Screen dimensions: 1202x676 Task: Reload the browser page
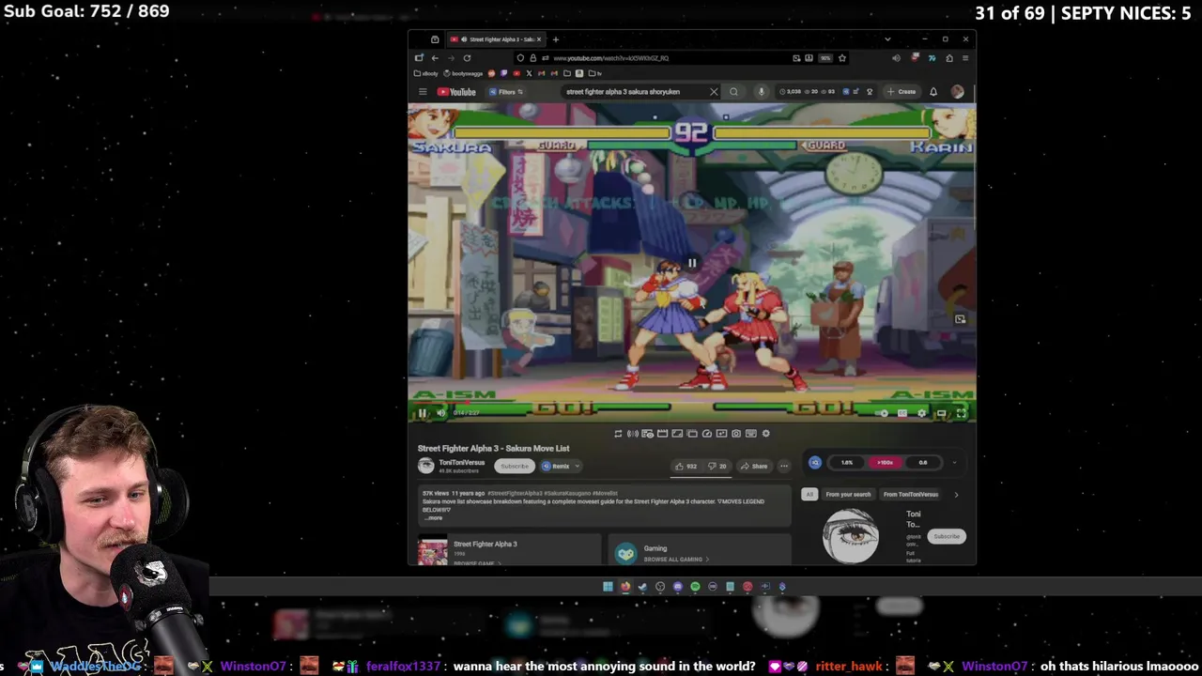[467, 58]
